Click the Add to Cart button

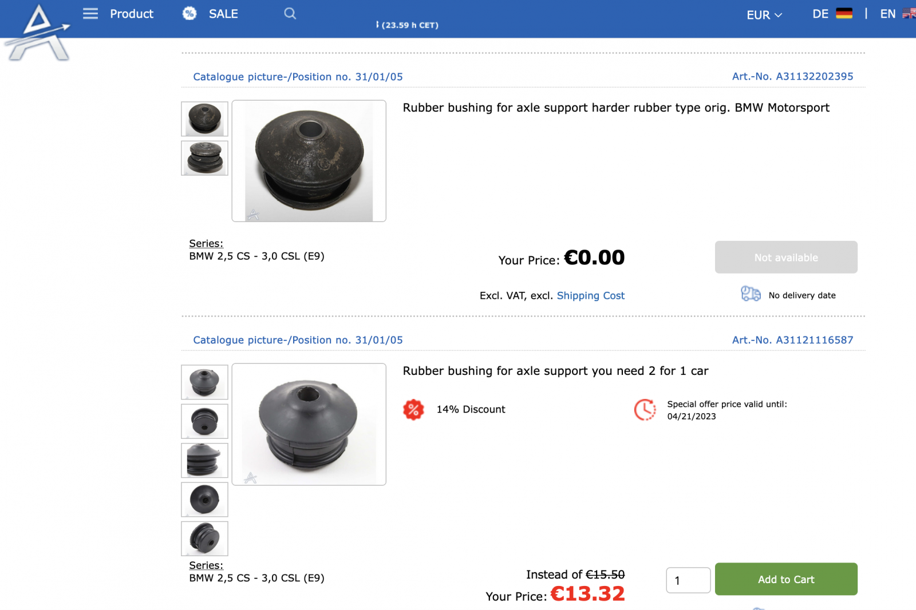[786, 579]
